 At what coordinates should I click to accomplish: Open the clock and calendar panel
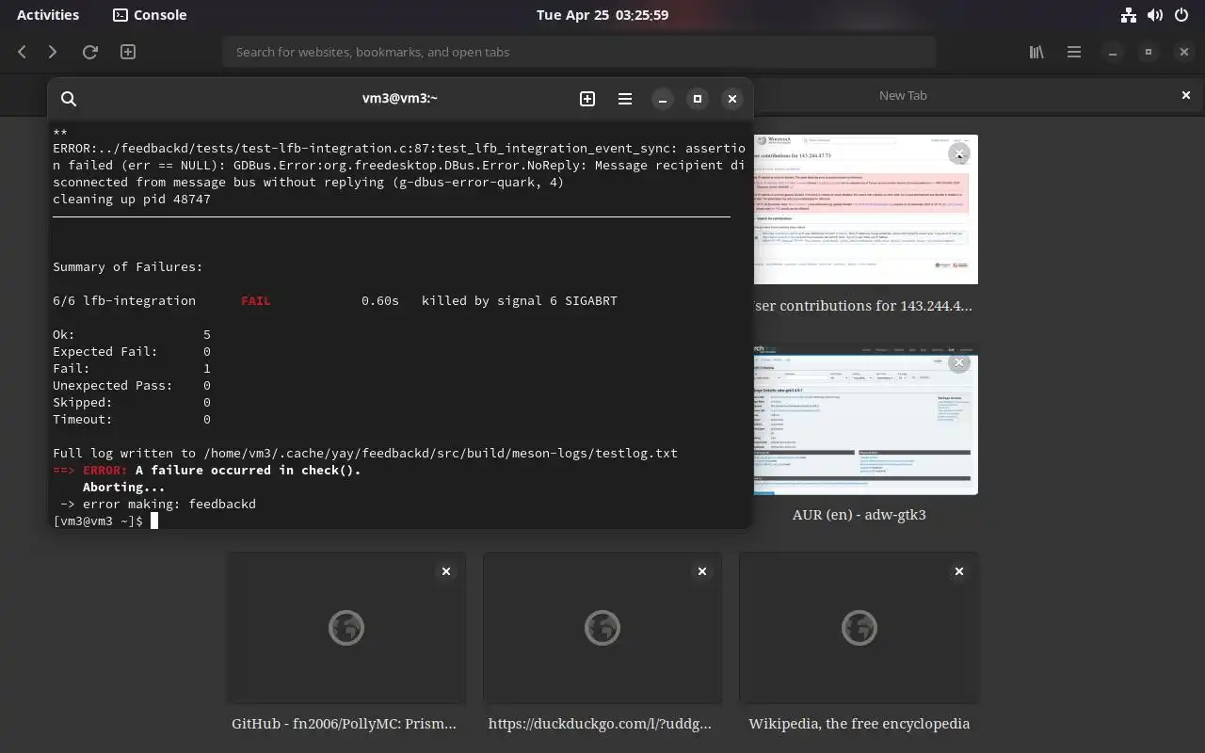coord(602,15)
